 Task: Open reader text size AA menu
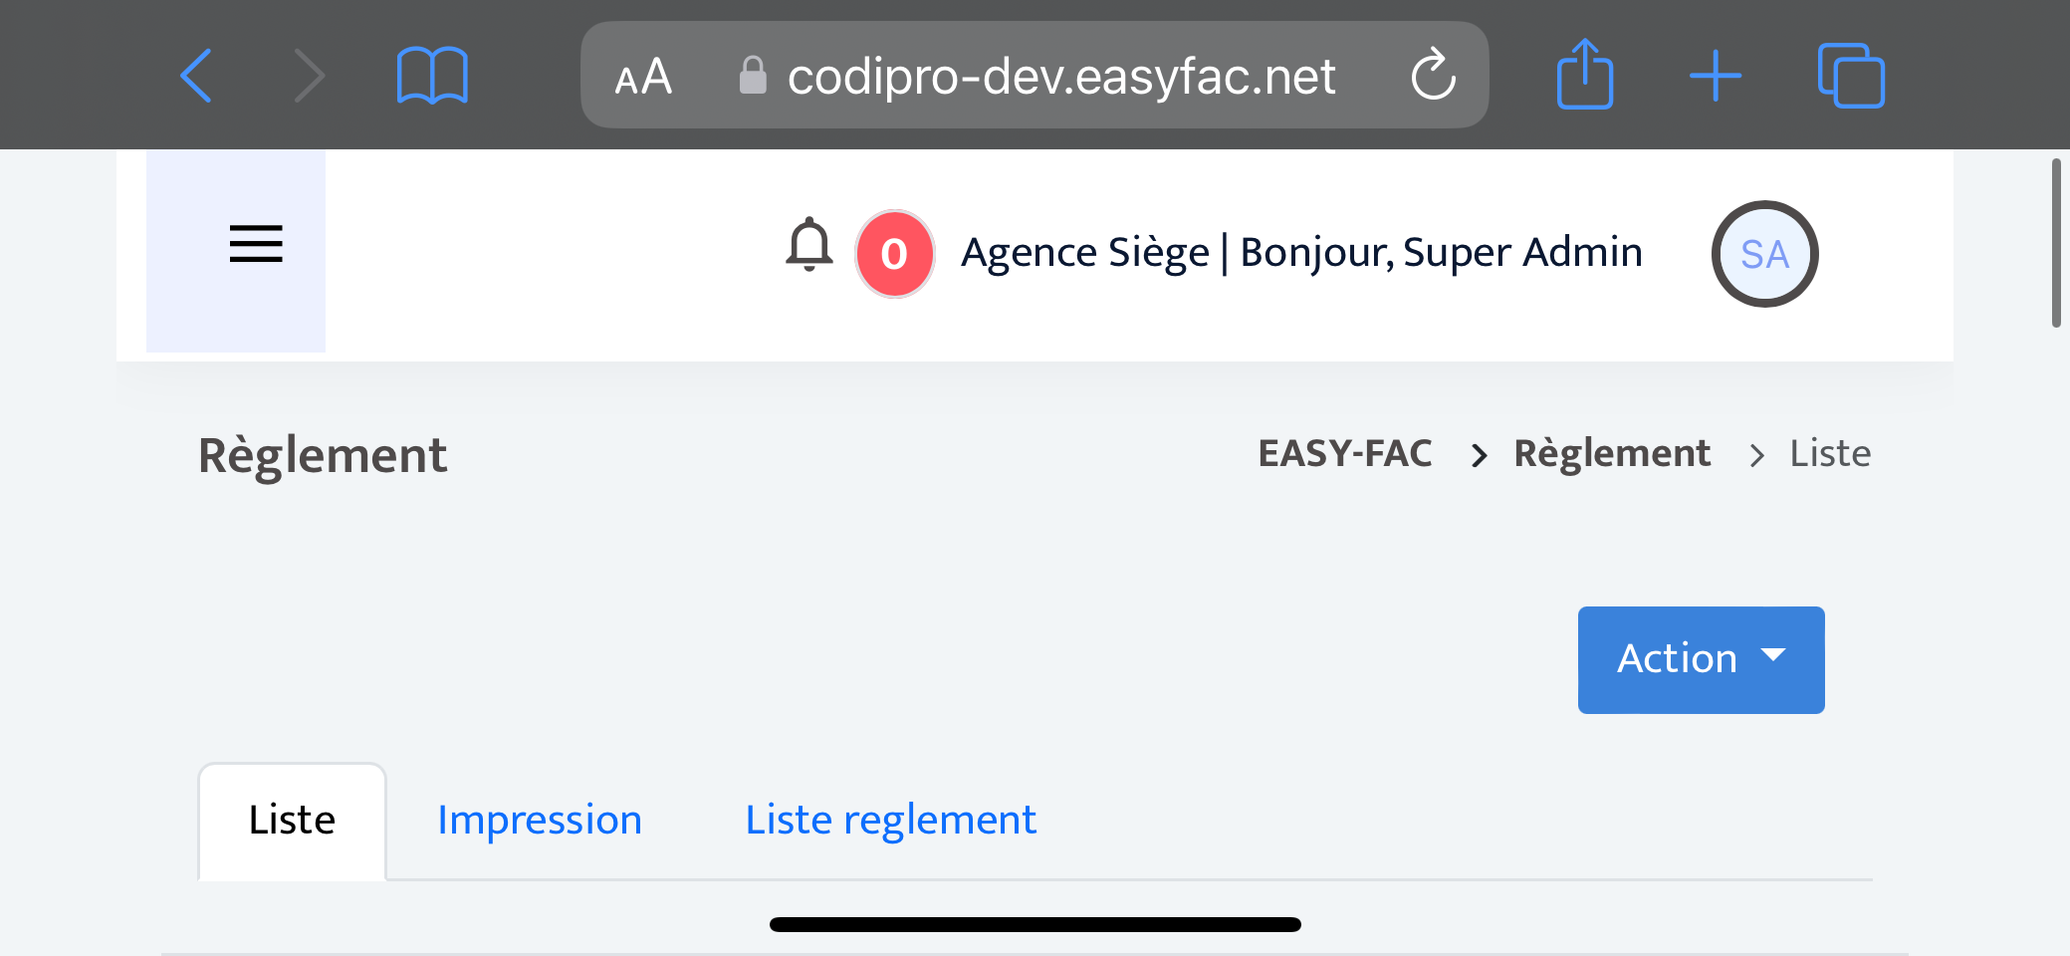pyautogui.click(x=643, y=77)
